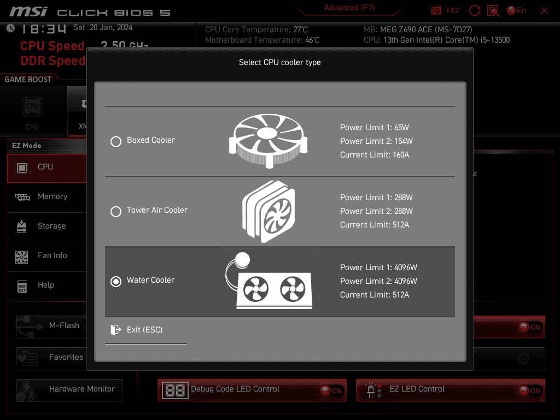This screenshot has height=420, width=560.
Task: Click the date Sat 20 Jan, 2024
Action: (x=103, y=27)
